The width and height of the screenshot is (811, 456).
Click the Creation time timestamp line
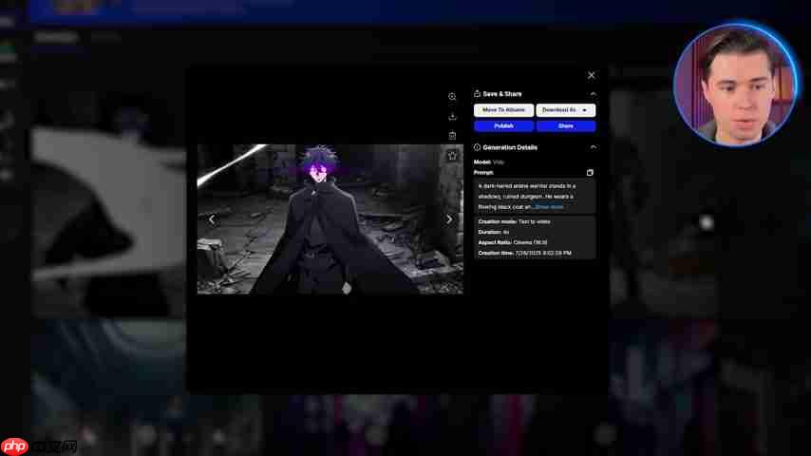(x=524, y=253)
